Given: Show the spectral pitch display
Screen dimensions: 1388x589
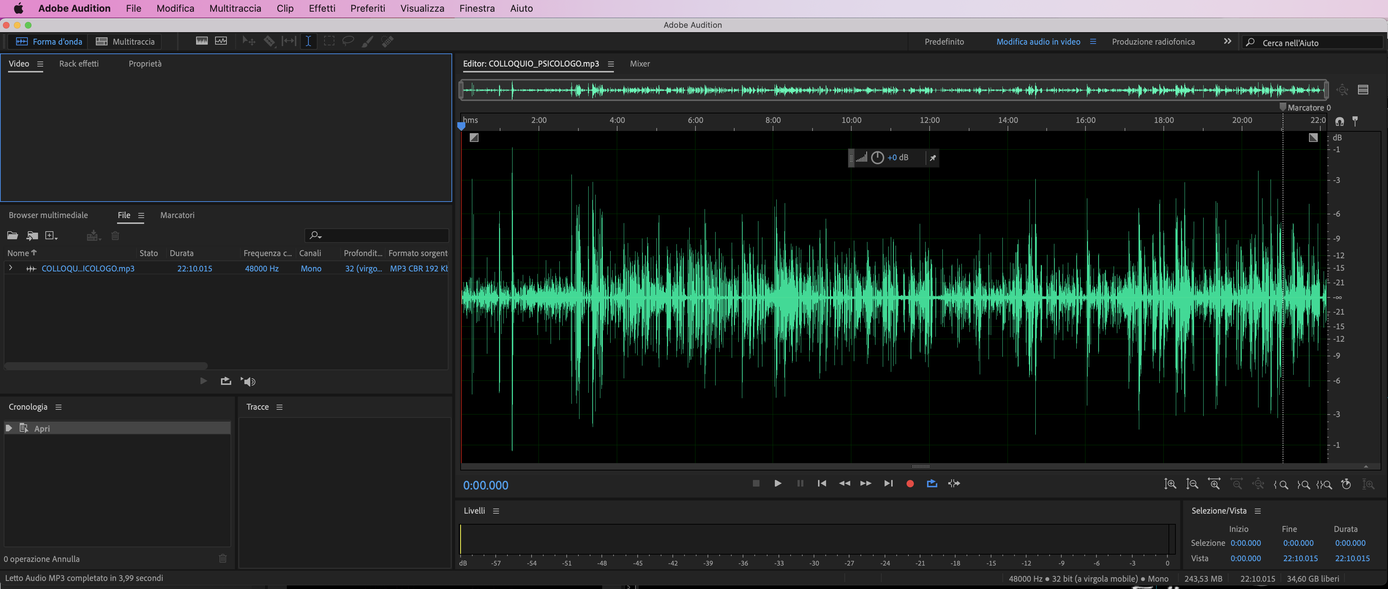Looking at the screenshot, I should pyautogui.click(x=221, y=41).
